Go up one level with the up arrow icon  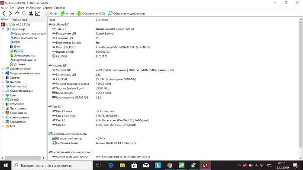(x=17, y=13)
